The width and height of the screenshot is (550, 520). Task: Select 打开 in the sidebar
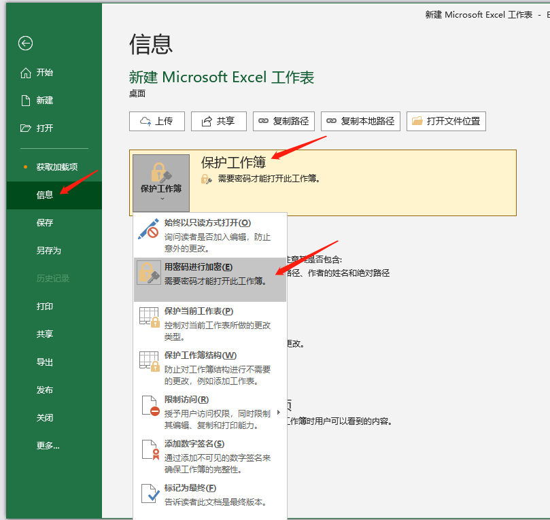click(x=54, y=128)
